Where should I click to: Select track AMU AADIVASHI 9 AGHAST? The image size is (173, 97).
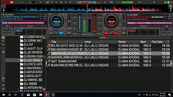pos(108,50)
